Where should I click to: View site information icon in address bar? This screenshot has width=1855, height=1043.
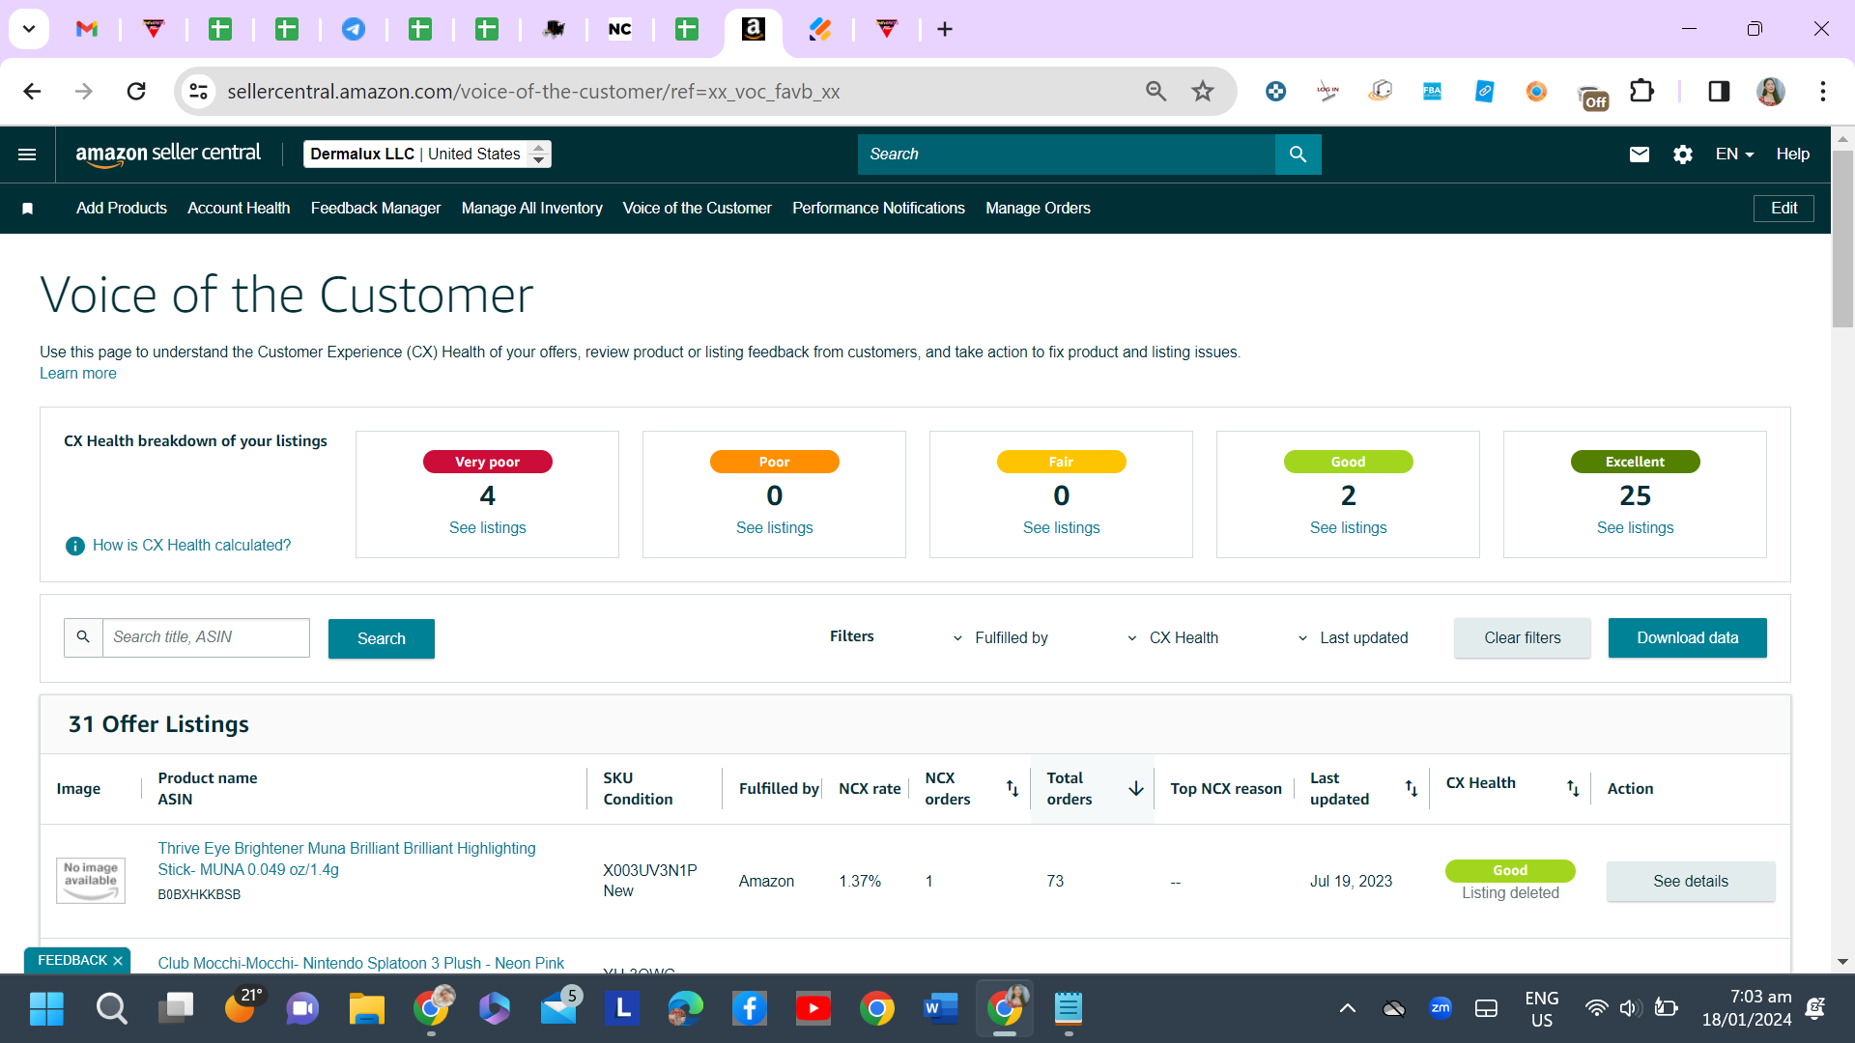tap(198, 92)
